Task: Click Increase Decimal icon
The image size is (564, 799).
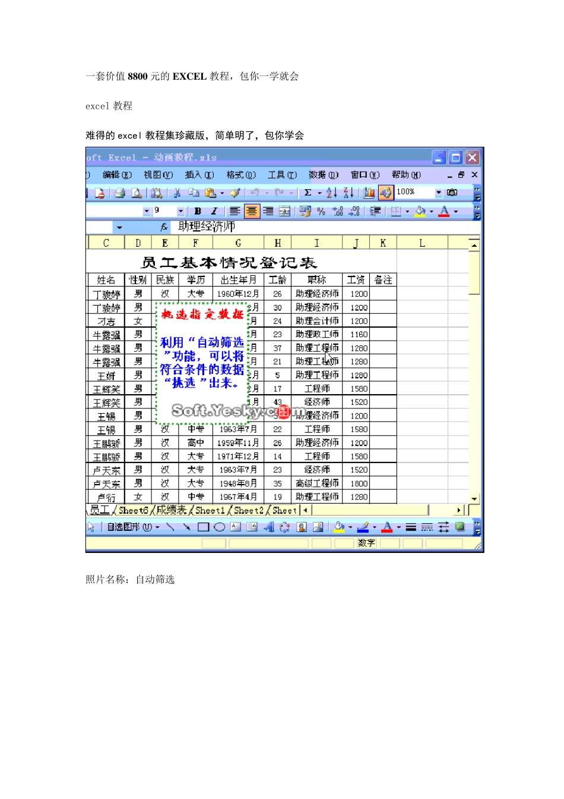Action: [338, 211]
